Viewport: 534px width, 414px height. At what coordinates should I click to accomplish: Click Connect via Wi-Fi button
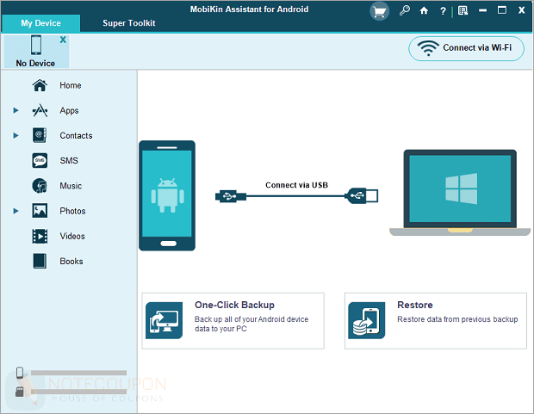[x=466, y=49]
